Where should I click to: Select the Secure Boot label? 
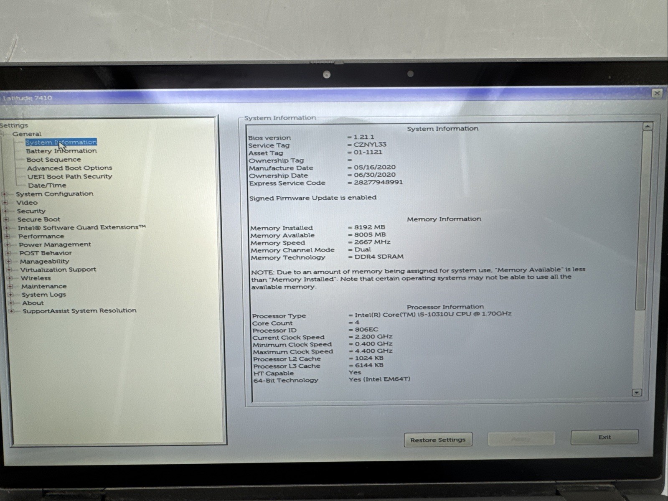[x=38, y=219]
